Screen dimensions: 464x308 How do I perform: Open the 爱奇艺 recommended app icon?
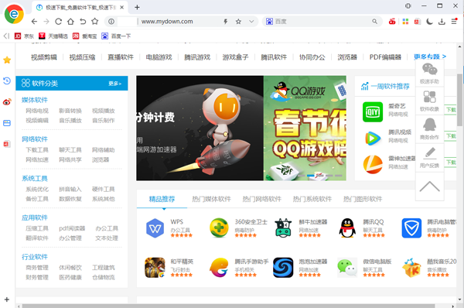coord(373,112)
